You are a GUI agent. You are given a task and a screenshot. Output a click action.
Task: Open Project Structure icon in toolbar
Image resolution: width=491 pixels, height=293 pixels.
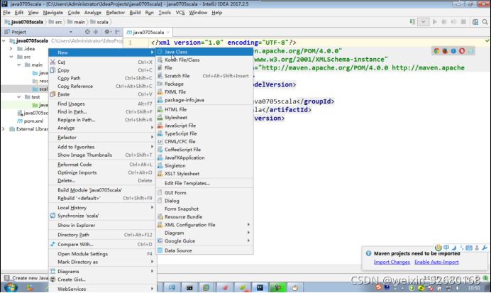point(475,22)
